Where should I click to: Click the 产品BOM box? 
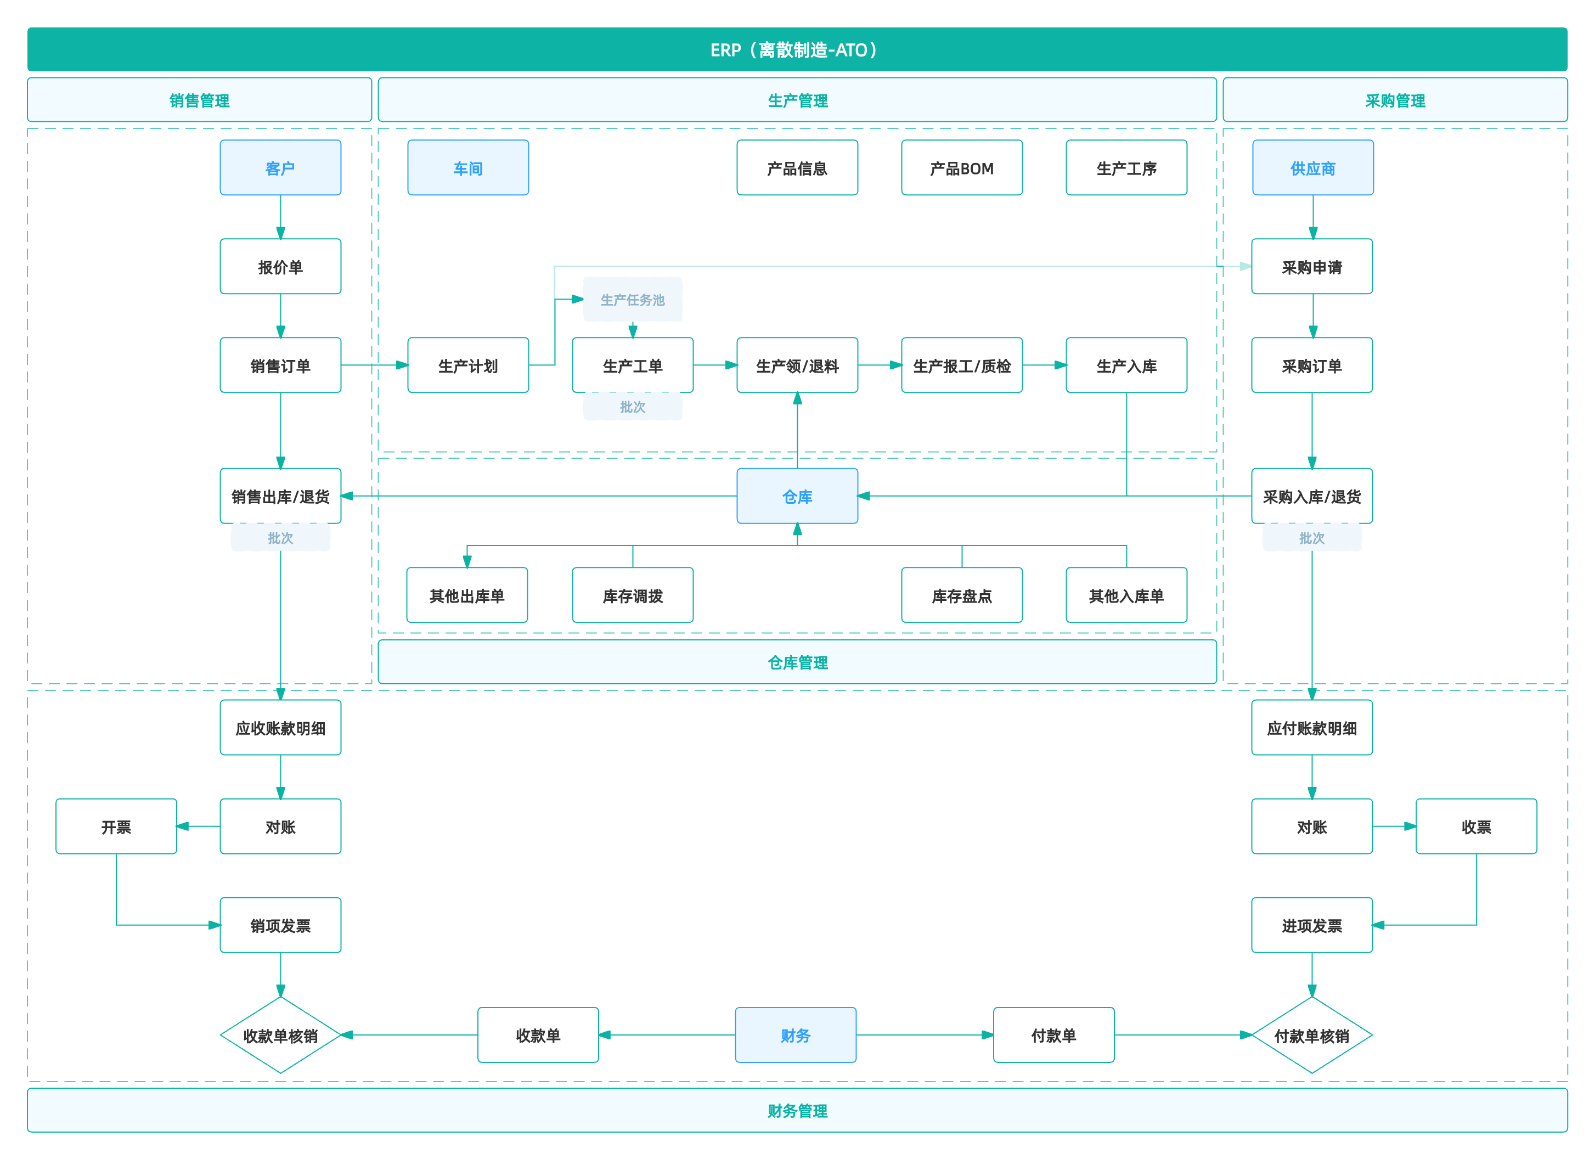tap(961, 167)
